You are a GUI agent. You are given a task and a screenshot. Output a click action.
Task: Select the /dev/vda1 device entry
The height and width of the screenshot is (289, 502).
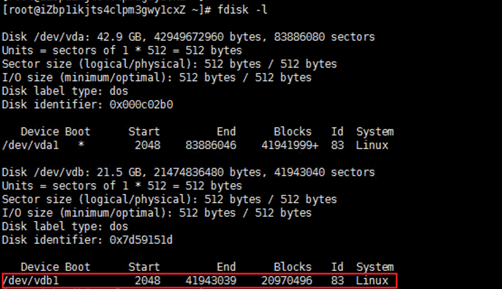click(x=30, y=145)
